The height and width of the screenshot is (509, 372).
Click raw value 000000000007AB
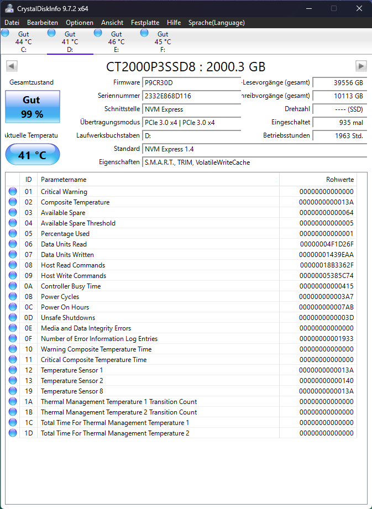coord(326,307)
